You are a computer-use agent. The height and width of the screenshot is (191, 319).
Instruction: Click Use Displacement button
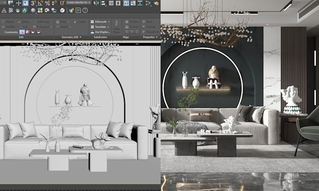tap(100, 32)
